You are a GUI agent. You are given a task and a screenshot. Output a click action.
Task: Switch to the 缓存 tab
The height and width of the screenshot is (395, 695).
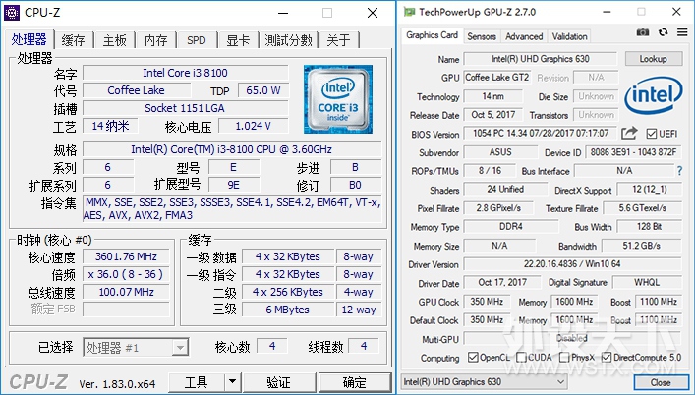[74, 40]
